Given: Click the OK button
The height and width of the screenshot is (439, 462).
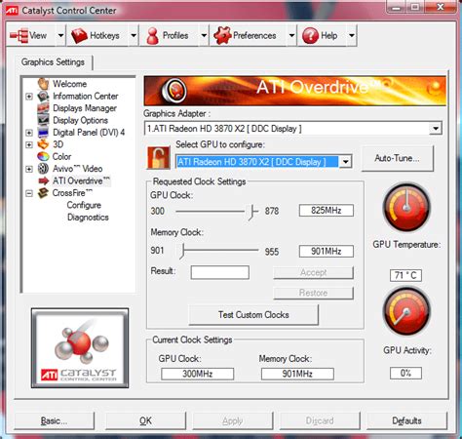Looking at the screenshot, I should (x=145, y=421).
